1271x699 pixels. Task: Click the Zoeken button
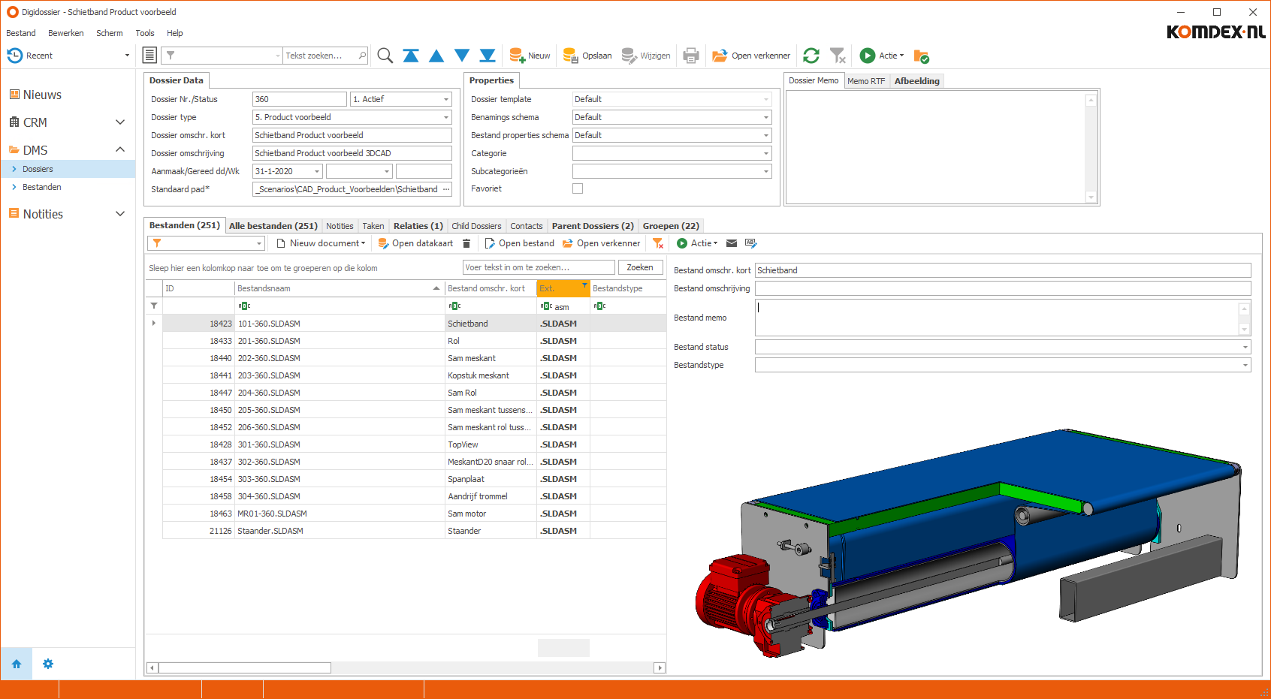[639, 267]
